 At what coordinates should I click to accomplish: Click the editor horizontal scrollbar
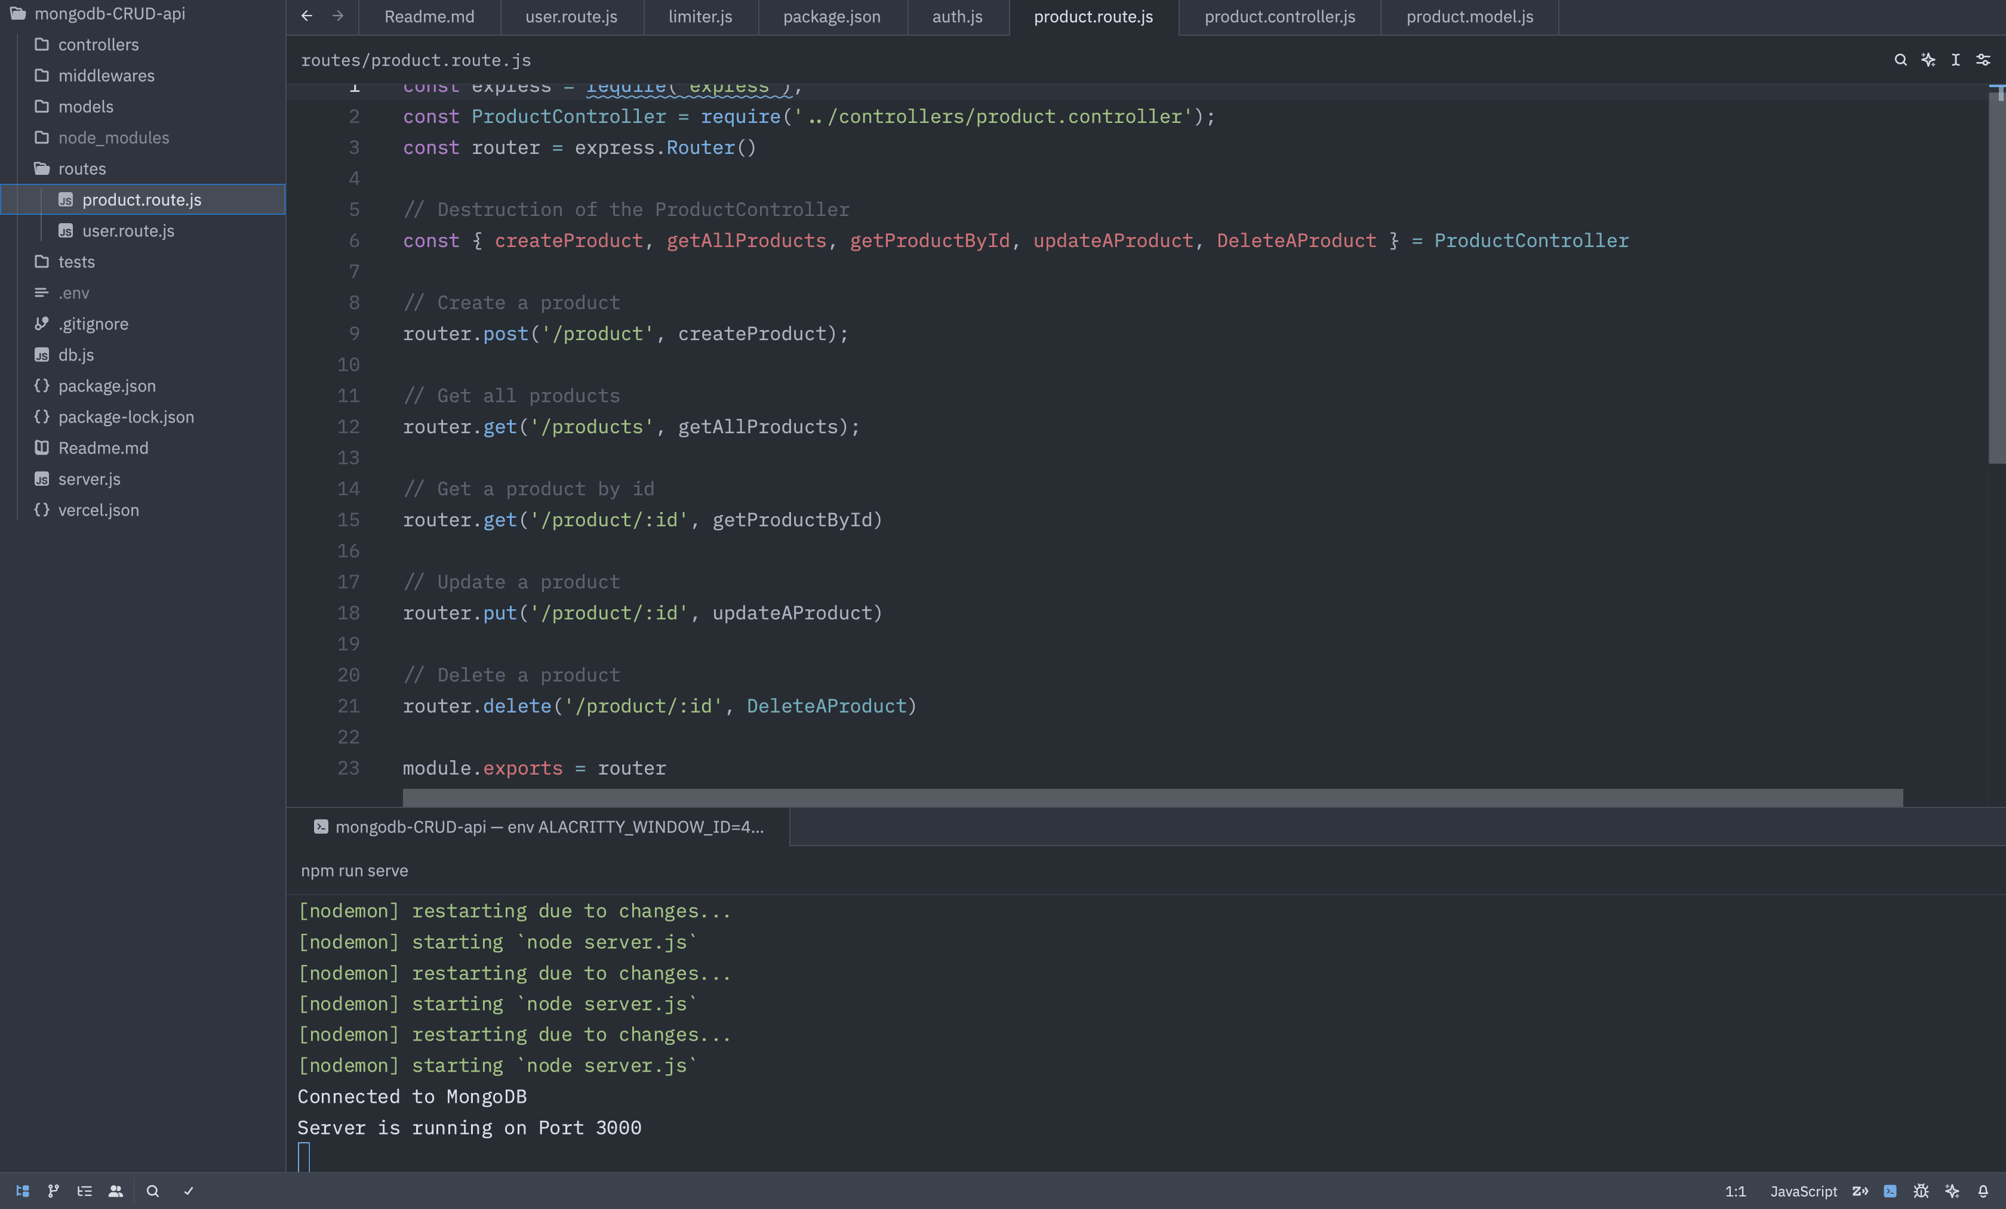[1152, 797]
